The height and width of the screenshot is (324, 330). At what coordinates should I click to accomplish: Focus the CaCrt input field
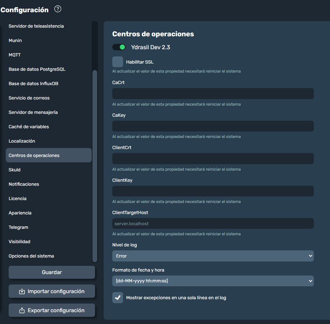coord(213,93)
